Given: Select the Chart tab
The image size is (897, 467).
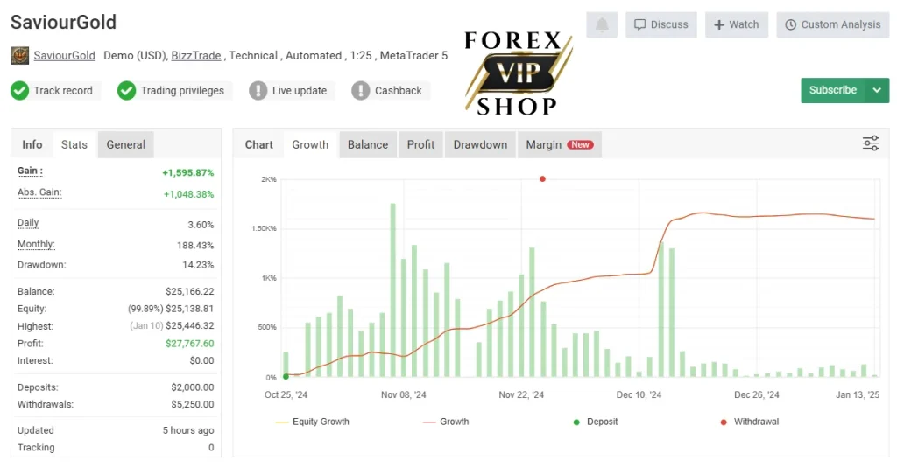Looking at the screenshot, I should tap(259, 144).
